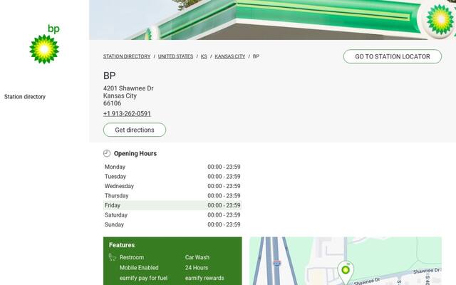This screenshot has width=456, height=285.
Task: Open the KS breadcrumb link
Action: point(204,56)
